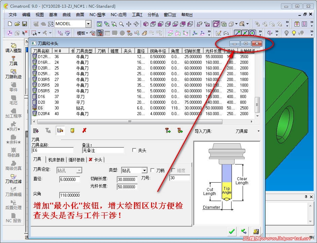Switch to the 卡头 tab
Screen dimensions: 317x243
[96, 160]
